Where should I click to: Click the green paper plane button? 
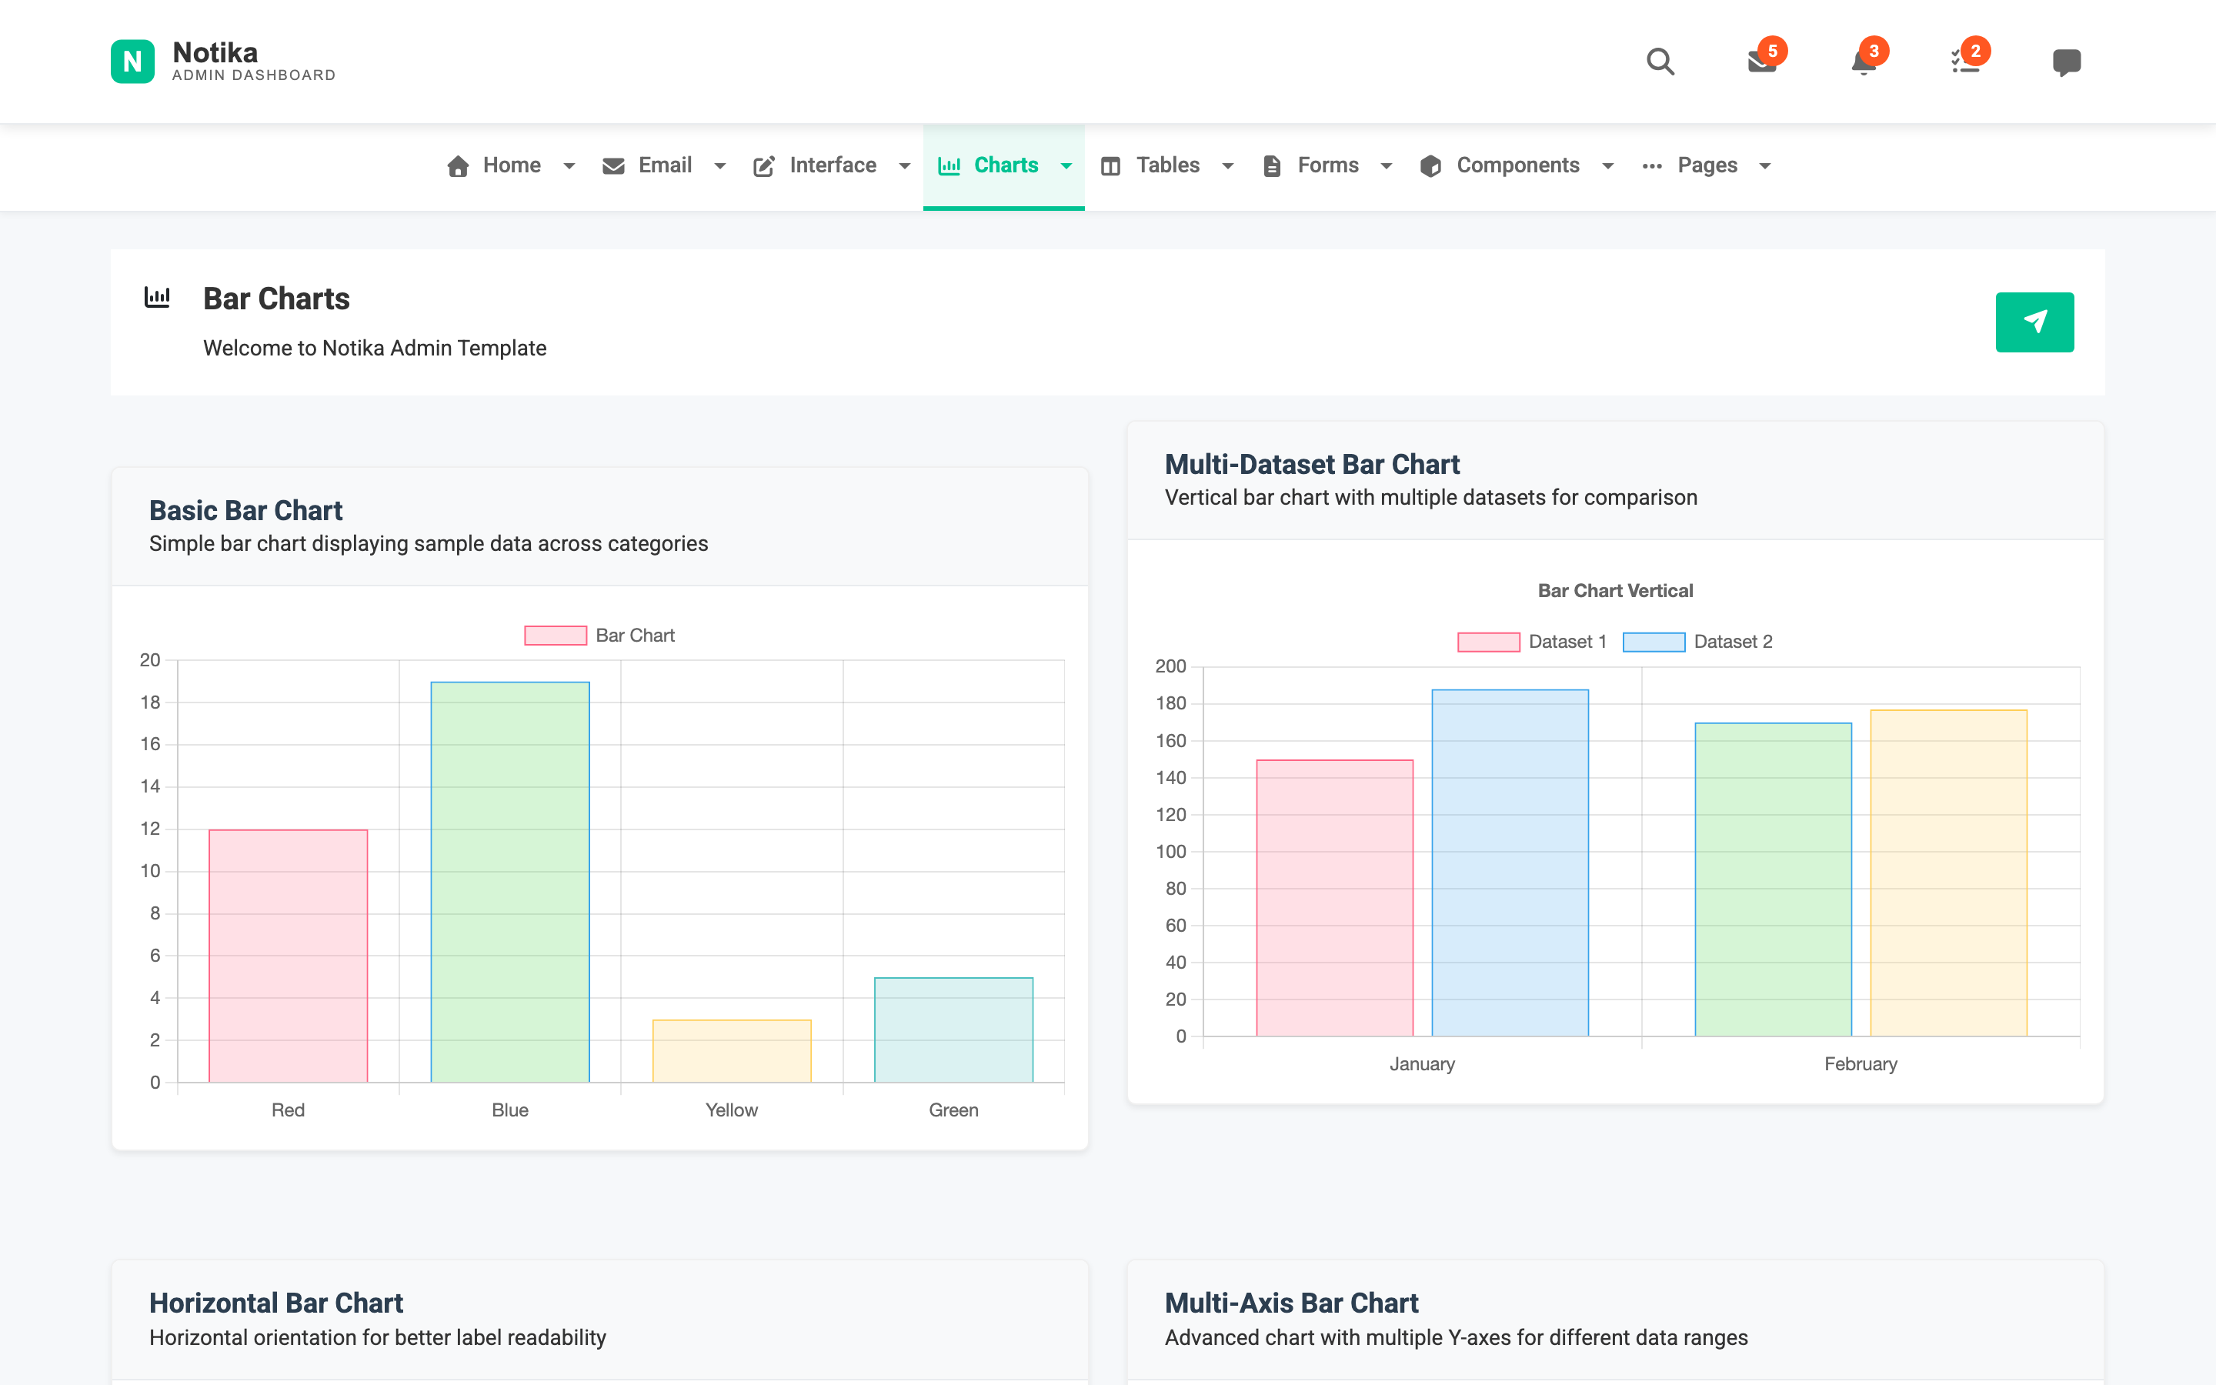[x=2034, y=322]
